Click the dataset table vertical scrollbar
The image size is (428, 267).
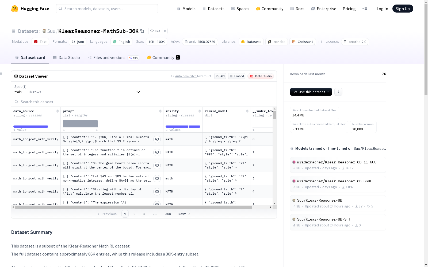(274, 115)
